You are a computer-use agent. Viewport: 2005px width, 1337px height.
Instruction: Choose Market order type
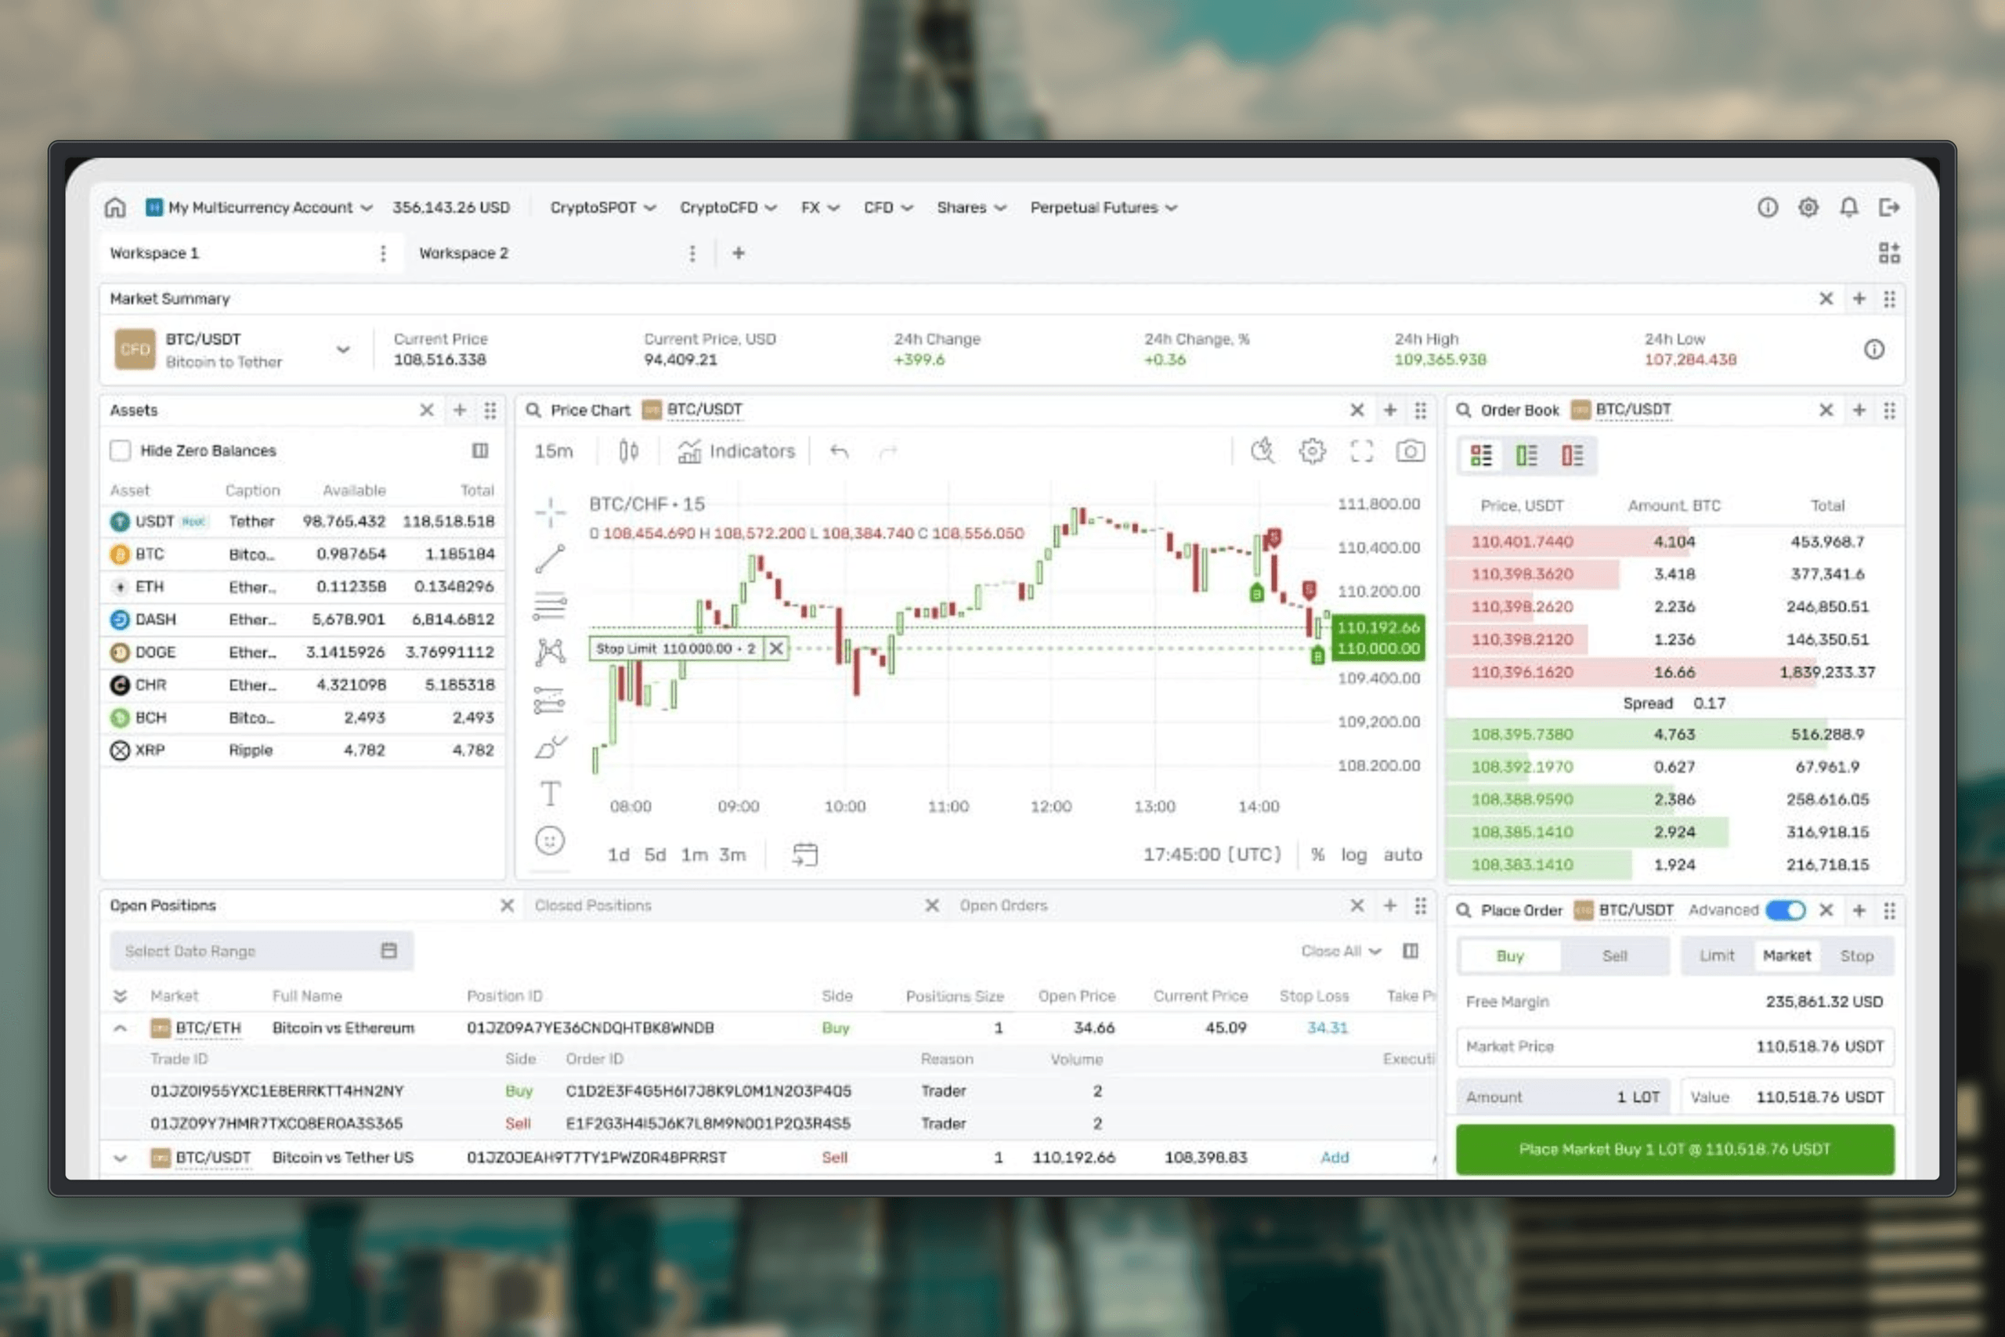pos(1786,956)
